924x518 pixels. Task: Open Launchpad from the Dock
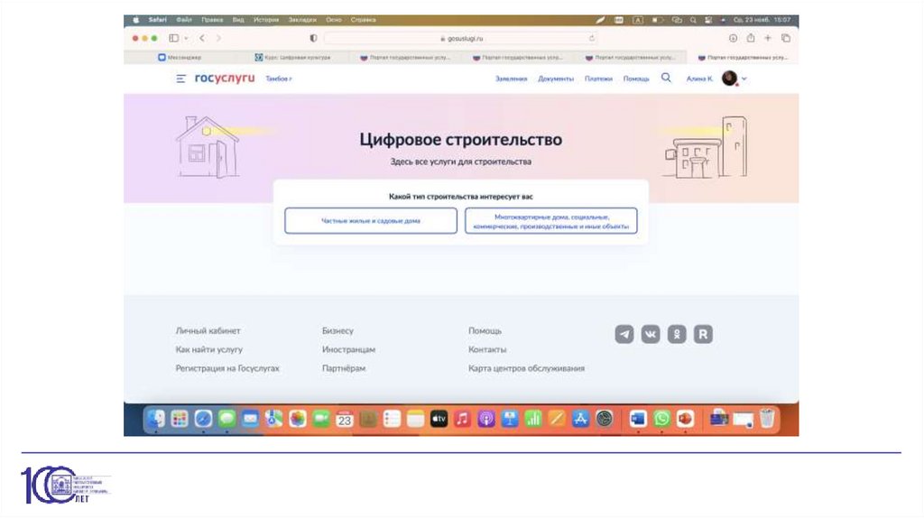(180, 419)
